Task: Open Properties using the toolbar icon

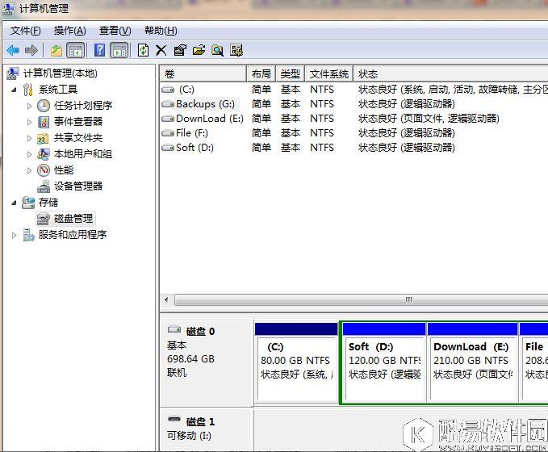Action: coord(179,50)
